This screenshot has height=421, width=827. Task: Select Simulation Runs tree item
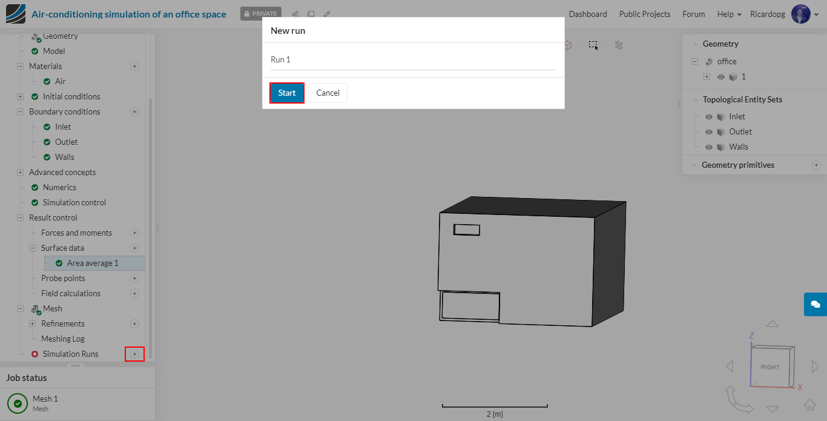(x=71, y=354)
